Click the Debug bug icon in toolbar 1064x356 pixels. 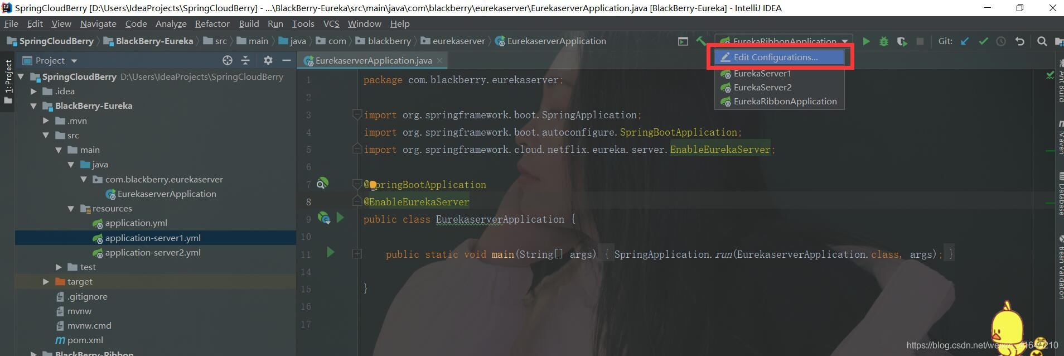(x=884, y=41)
